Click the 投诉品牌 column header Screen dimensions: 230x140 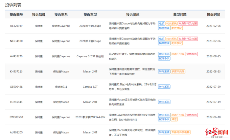coord(39,14)
